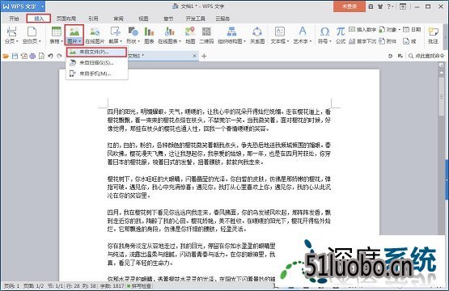This screenshot has width=449, height=291.
Task: Toggle the 拼写检查 spell check in status bar
Action: pyautogui.click(x=139, y=286)
